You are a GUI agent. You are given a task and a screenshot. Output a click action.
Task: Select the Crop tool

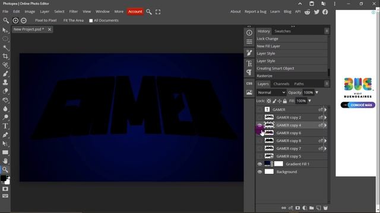(5, 56)
